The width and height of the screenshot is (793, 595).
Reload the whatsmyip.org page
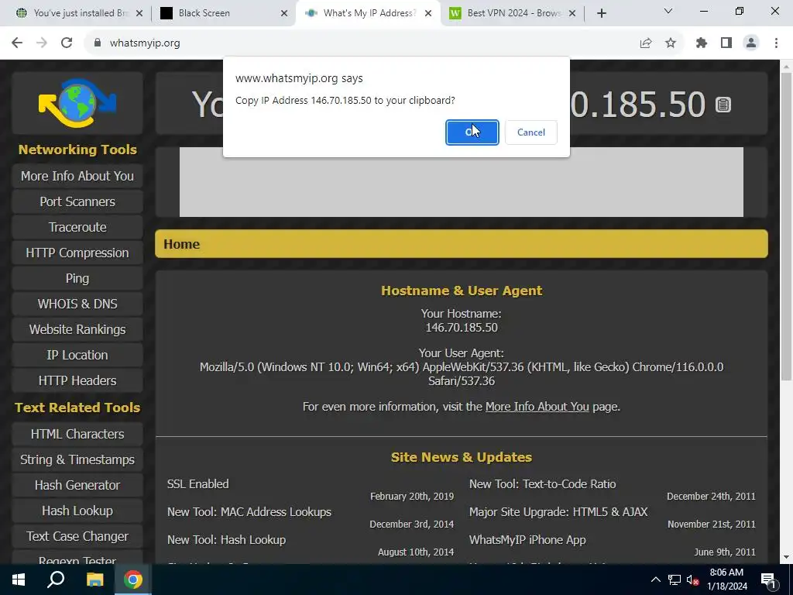pyautogui.click(x=67, y=43)
